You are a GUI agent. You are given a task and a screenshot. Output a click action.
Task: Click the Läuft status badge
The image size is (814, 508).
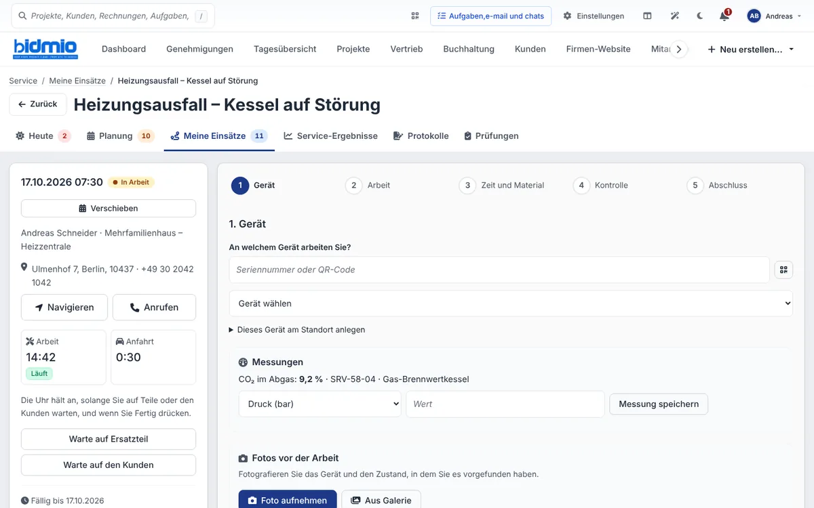[x=39, y=373]
